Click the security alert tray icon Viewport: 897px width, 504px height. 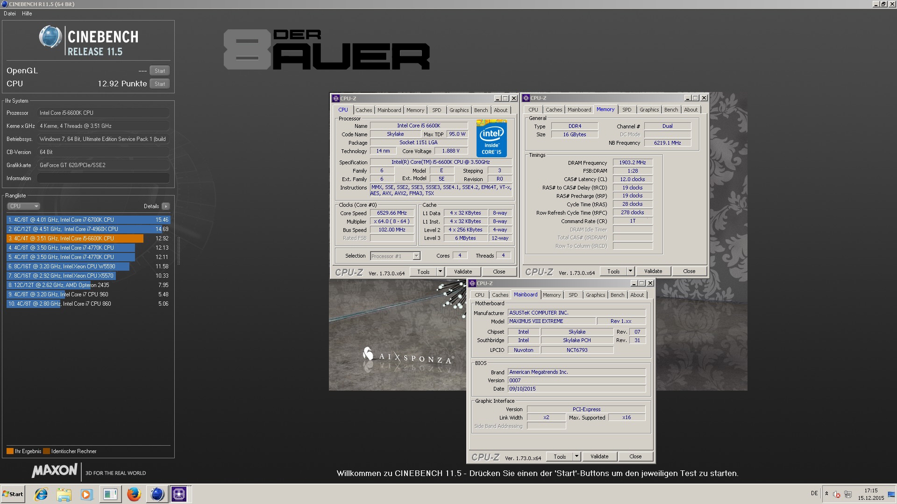837,494
